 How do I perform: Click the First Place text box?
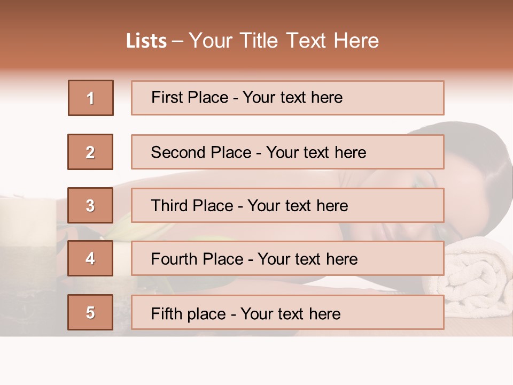pos(287,98)
